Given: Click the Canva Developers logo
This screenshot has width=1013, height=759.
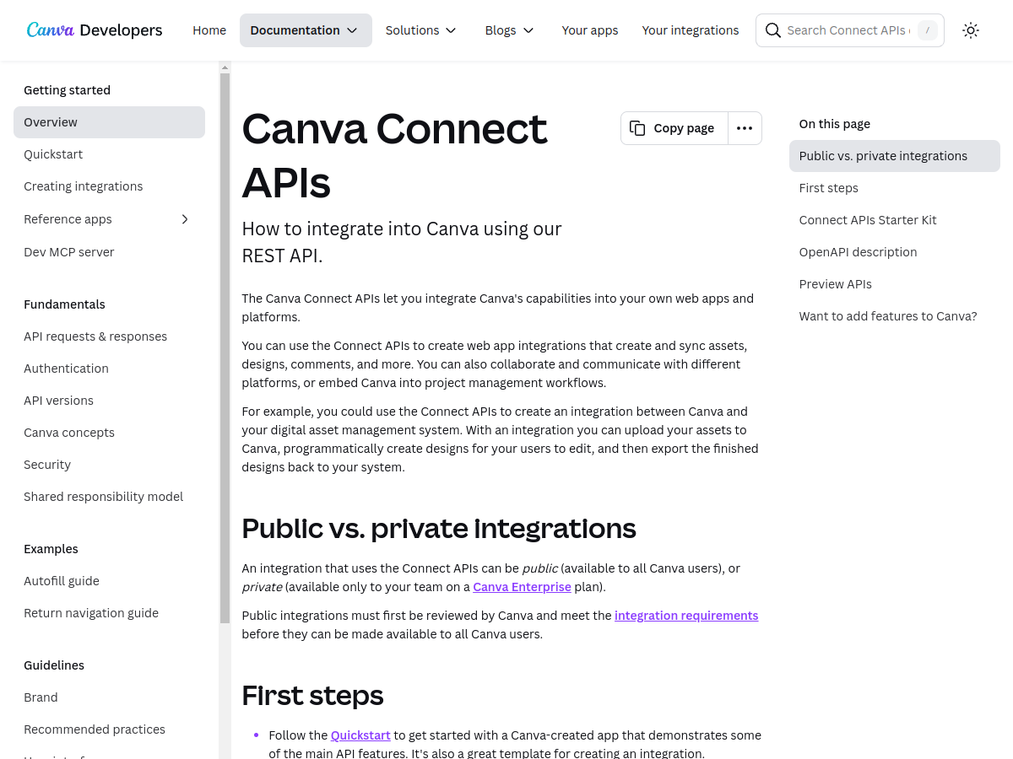Looking at the screenshot, I should pos(93,30).
